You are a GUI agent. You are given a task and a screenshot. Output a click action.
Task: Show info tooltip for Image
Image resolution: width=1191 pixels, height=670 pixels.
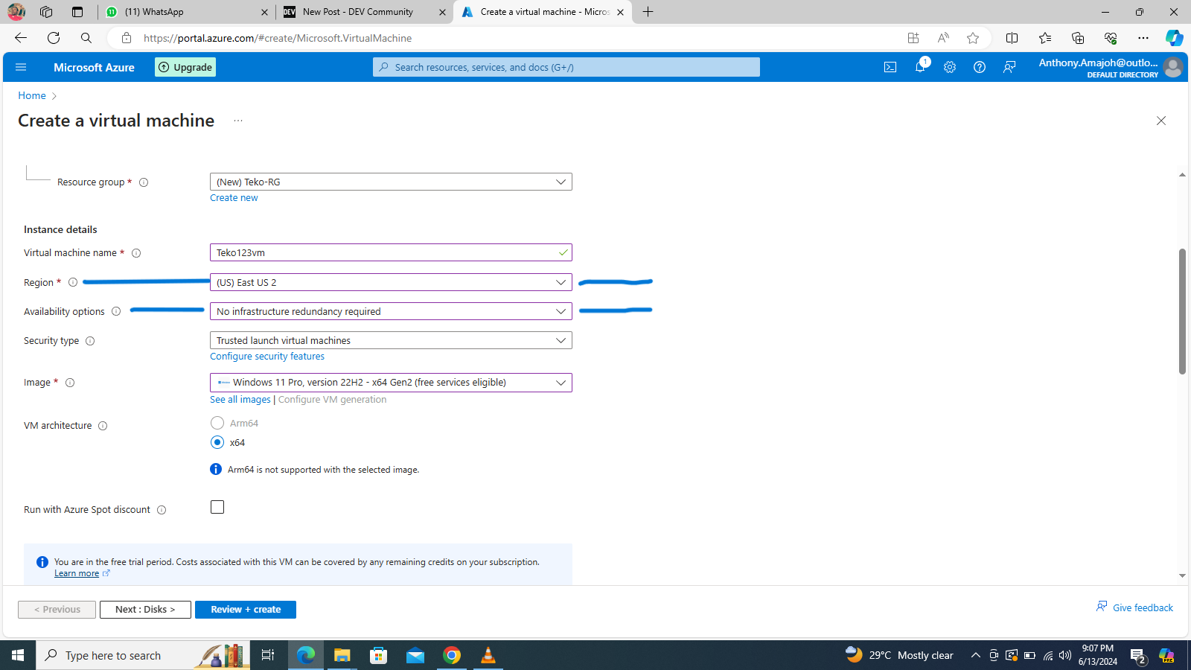click(70, 383)
